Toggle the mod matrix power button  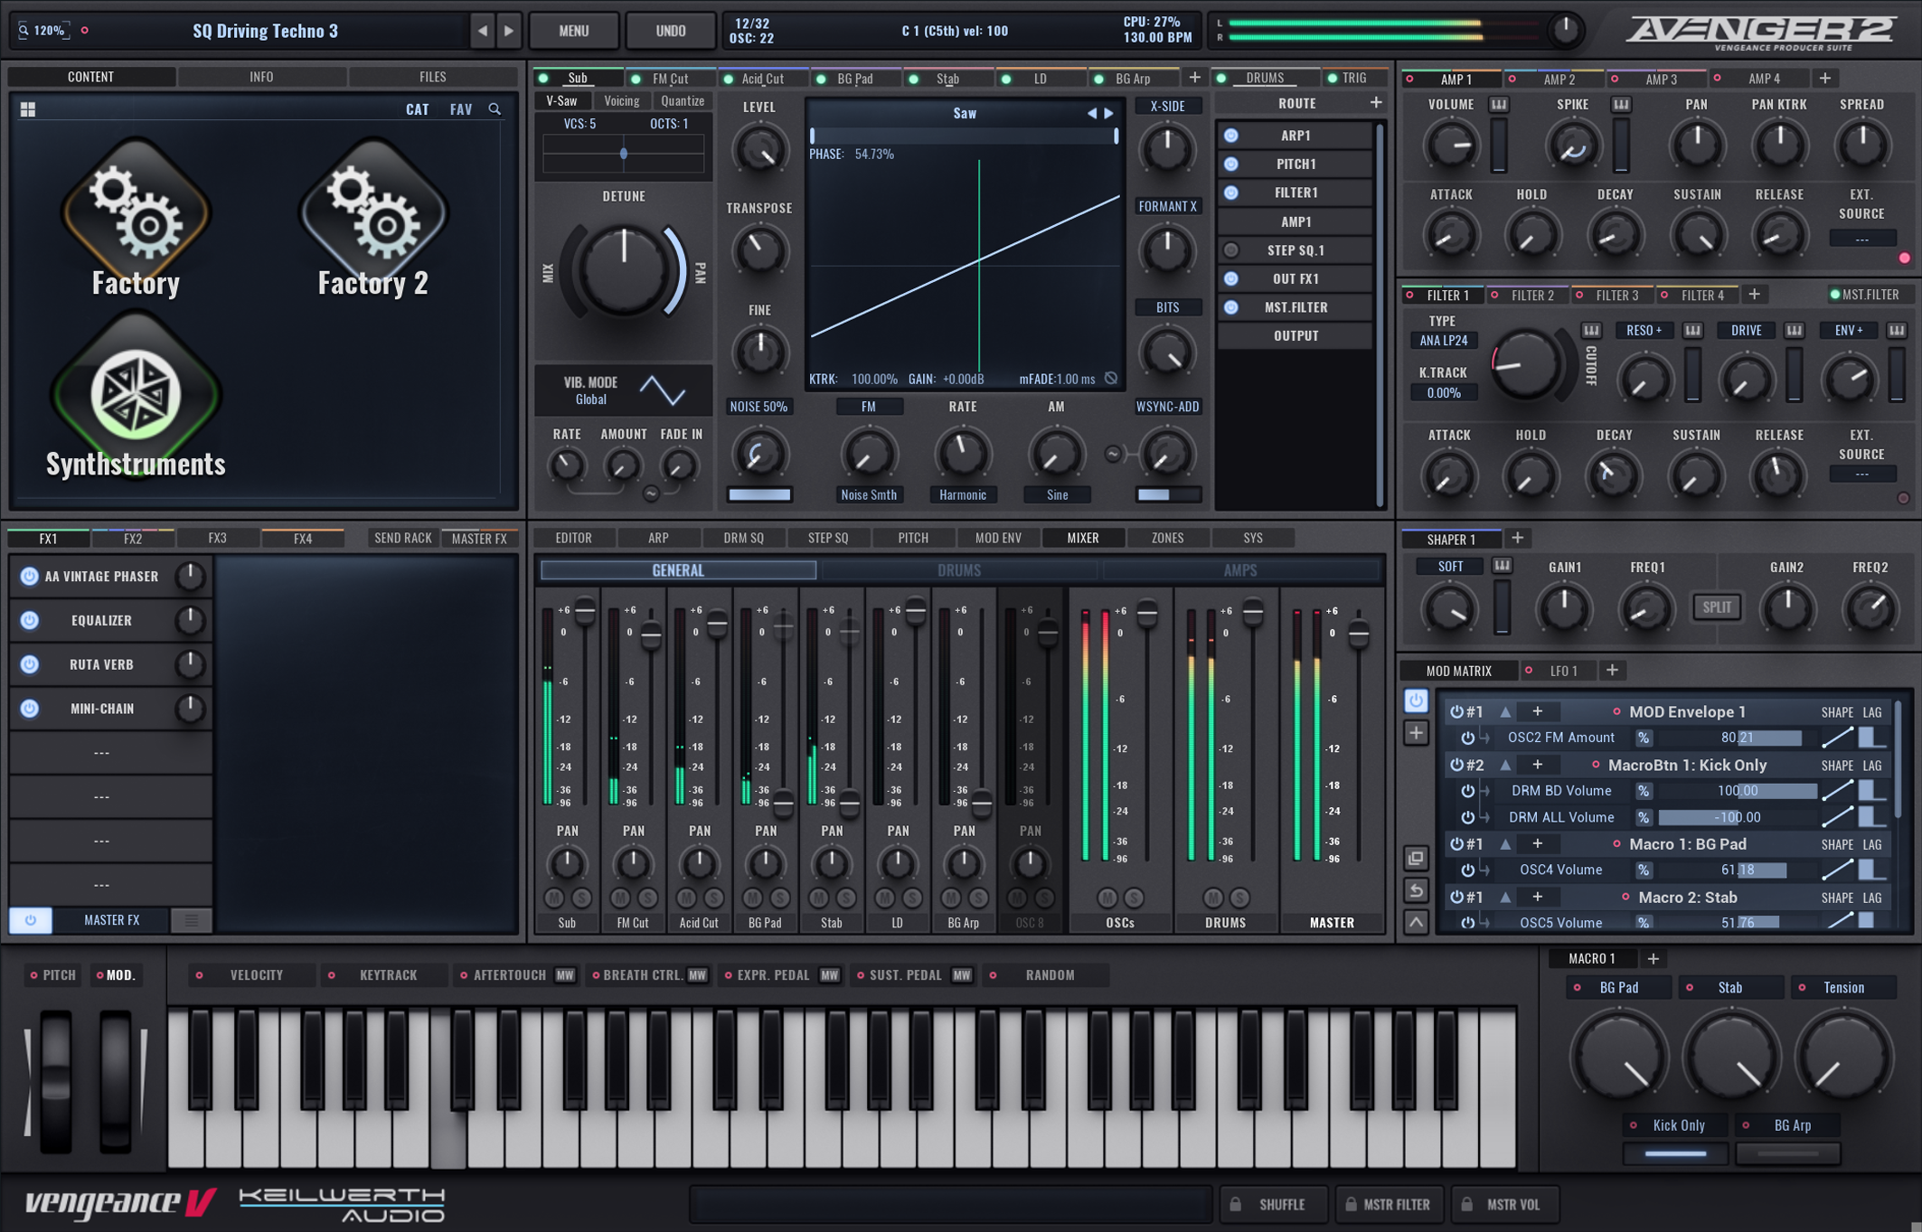(1416, 701)
